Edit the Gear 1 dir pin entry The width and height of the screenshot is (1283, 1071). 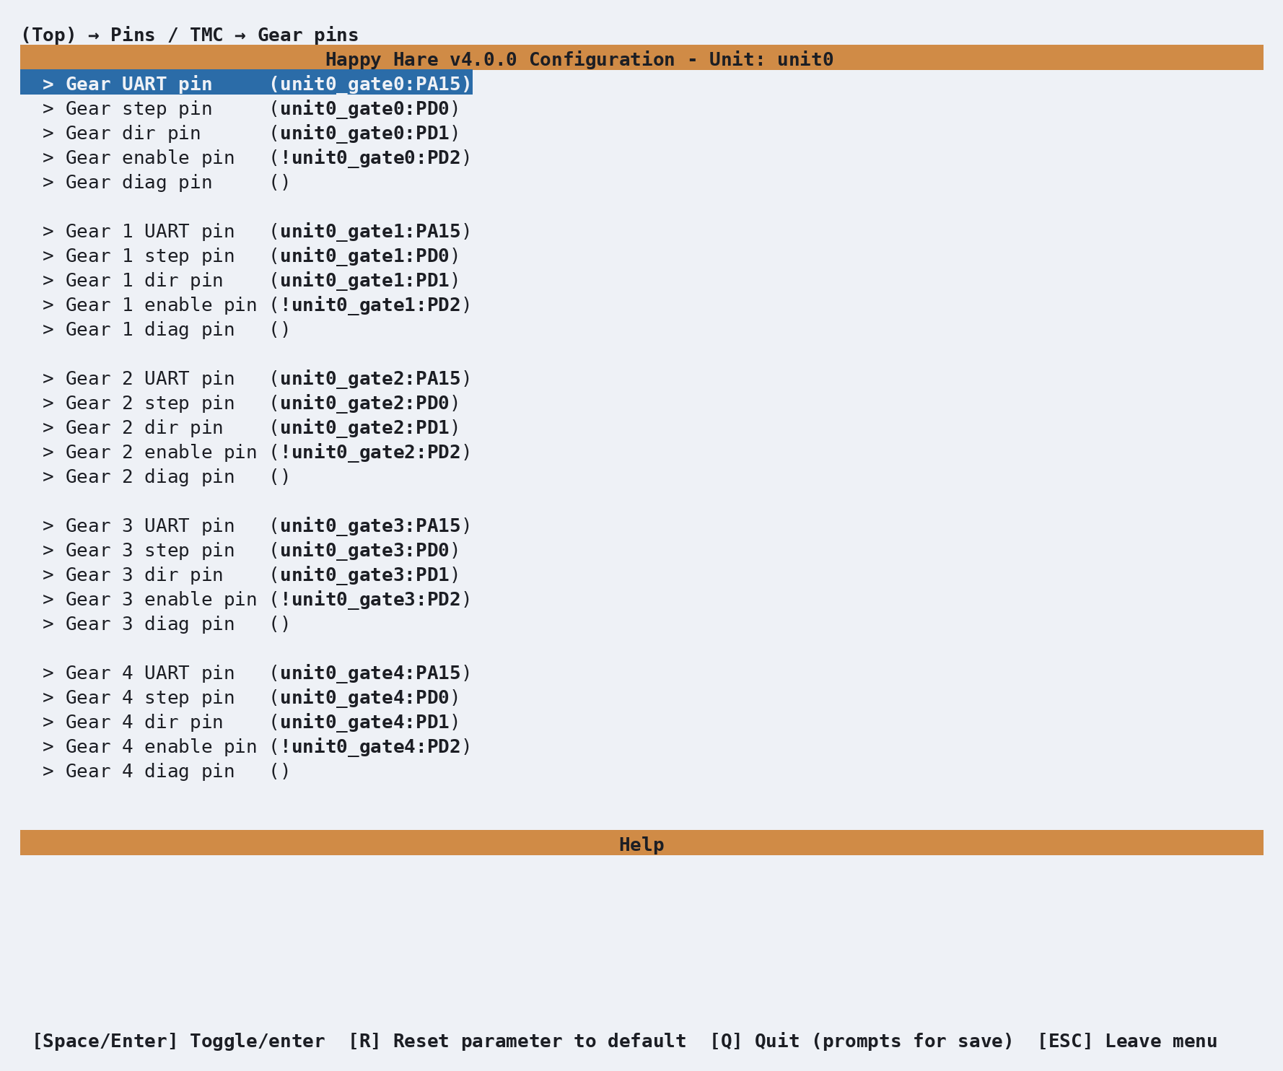point(250,280)
